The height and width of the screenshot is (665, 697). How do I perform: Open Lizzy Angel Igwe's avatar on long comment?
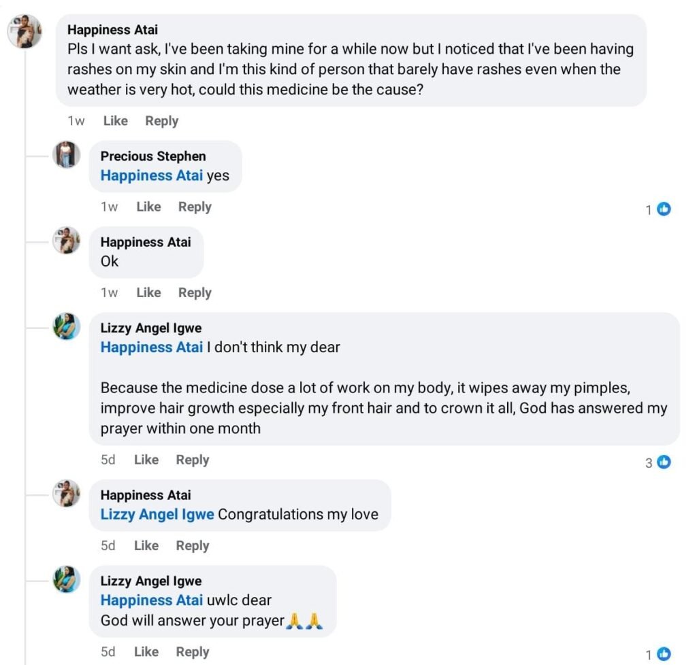click(67, 326)
